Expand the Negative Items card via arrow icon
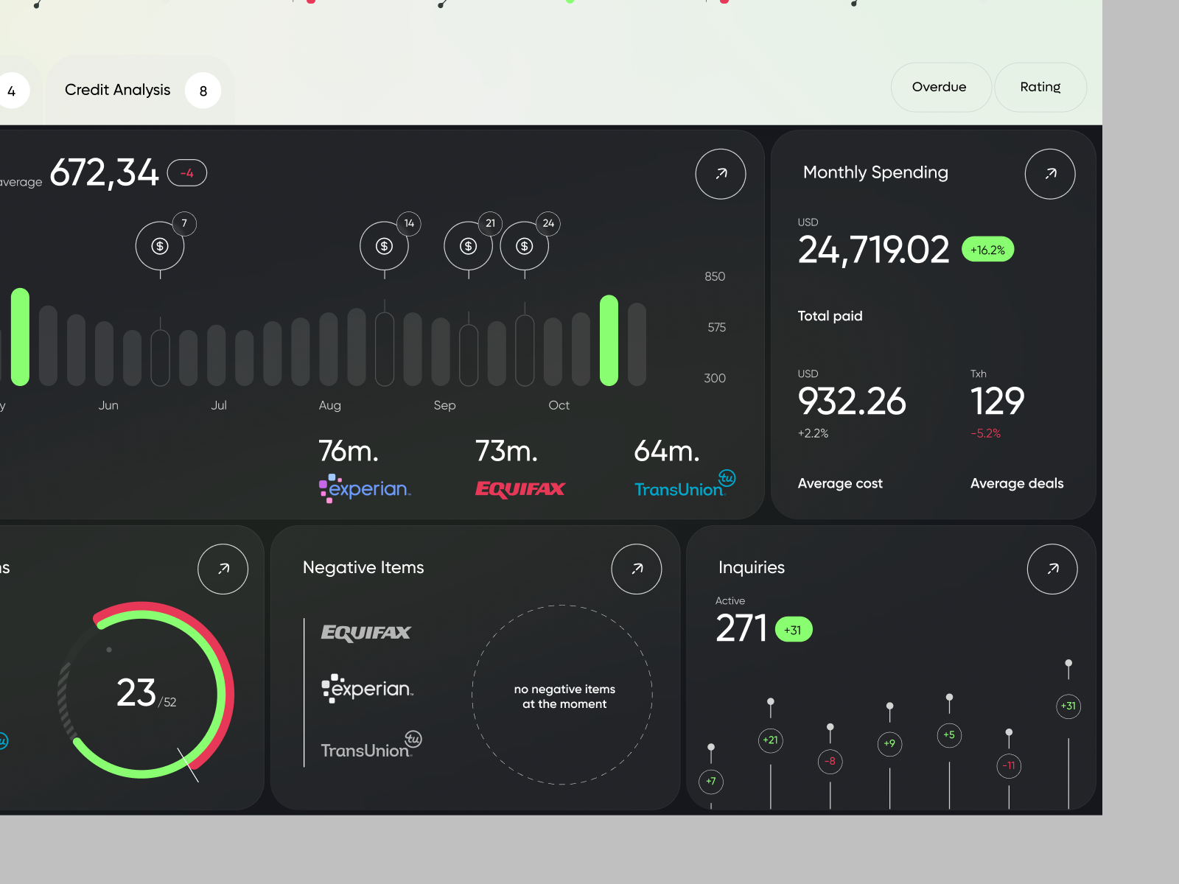Viewport: 1179px width, 884px height. (636, 569)
